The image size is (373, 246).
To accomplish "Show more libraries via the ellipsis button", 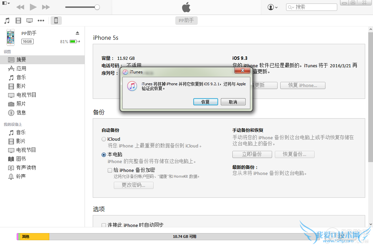I will point(41,21).
